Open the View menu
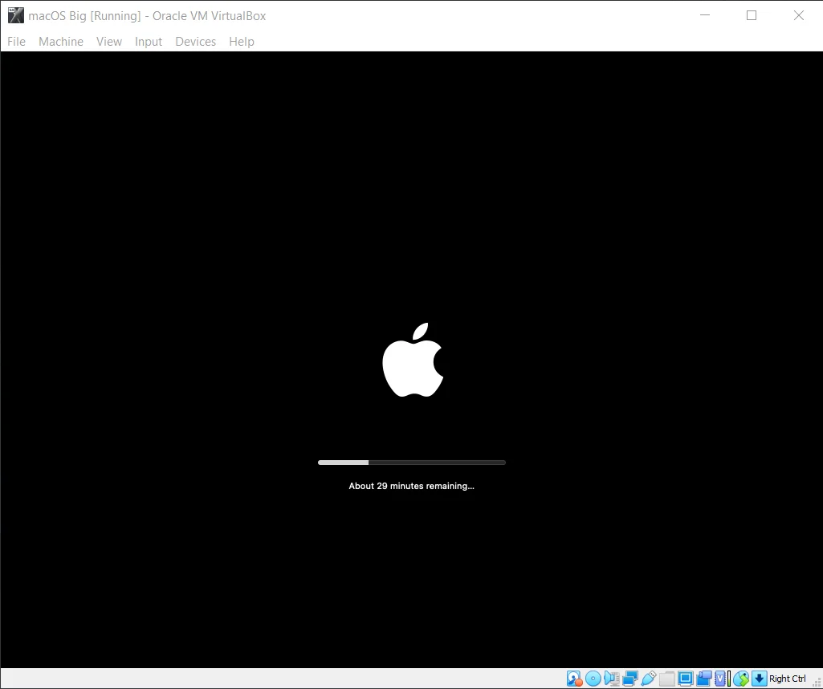 pos(109,42)
